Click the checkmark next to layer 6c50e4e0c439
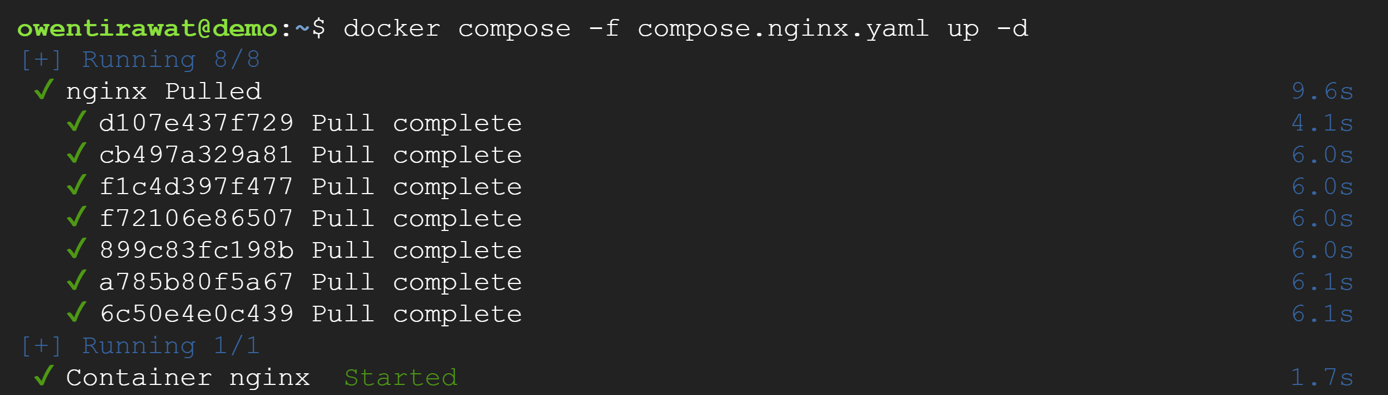Screen dimensions: 1388x395 point(76,312)
